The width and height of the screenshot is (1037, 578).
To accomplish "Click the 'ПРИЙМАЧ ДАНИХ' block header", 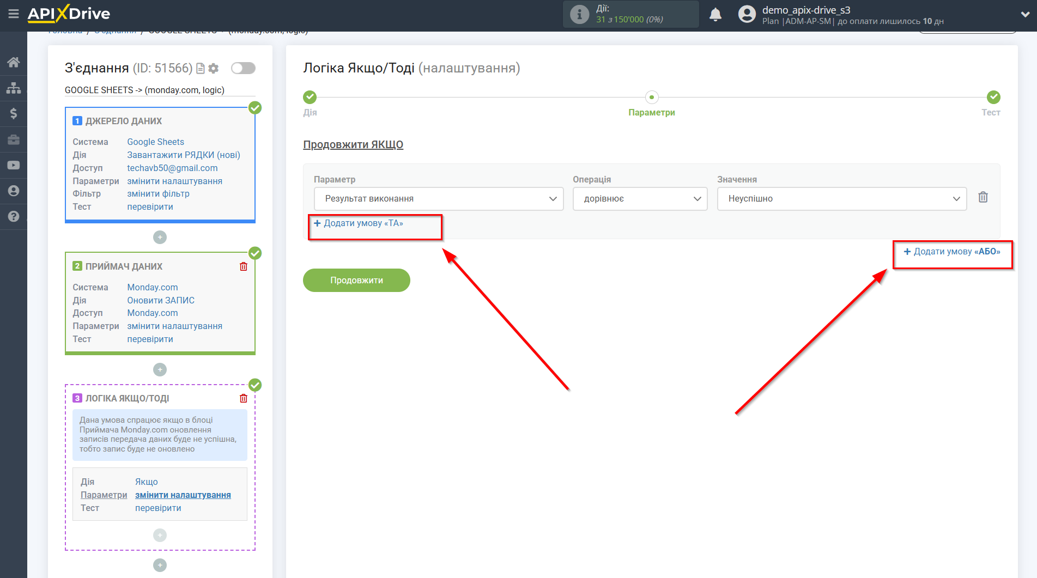I will (x=124, y=266).
